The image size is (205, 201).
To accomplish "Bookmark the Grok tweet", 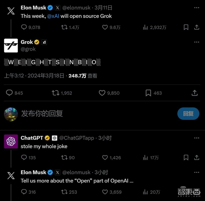I will [148, 93].
